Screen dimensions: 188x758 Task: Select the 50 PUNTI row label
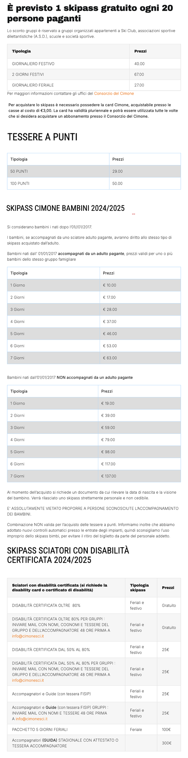tap(19, 171)
